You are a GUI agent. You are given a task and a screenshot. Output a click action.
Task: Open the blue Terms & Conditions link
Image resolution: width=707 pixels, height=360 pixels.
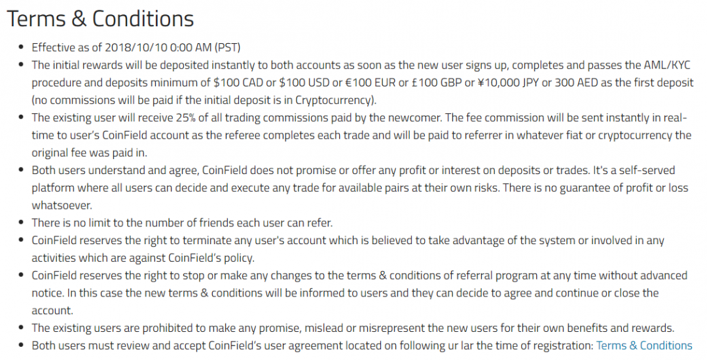click(644, 346)
